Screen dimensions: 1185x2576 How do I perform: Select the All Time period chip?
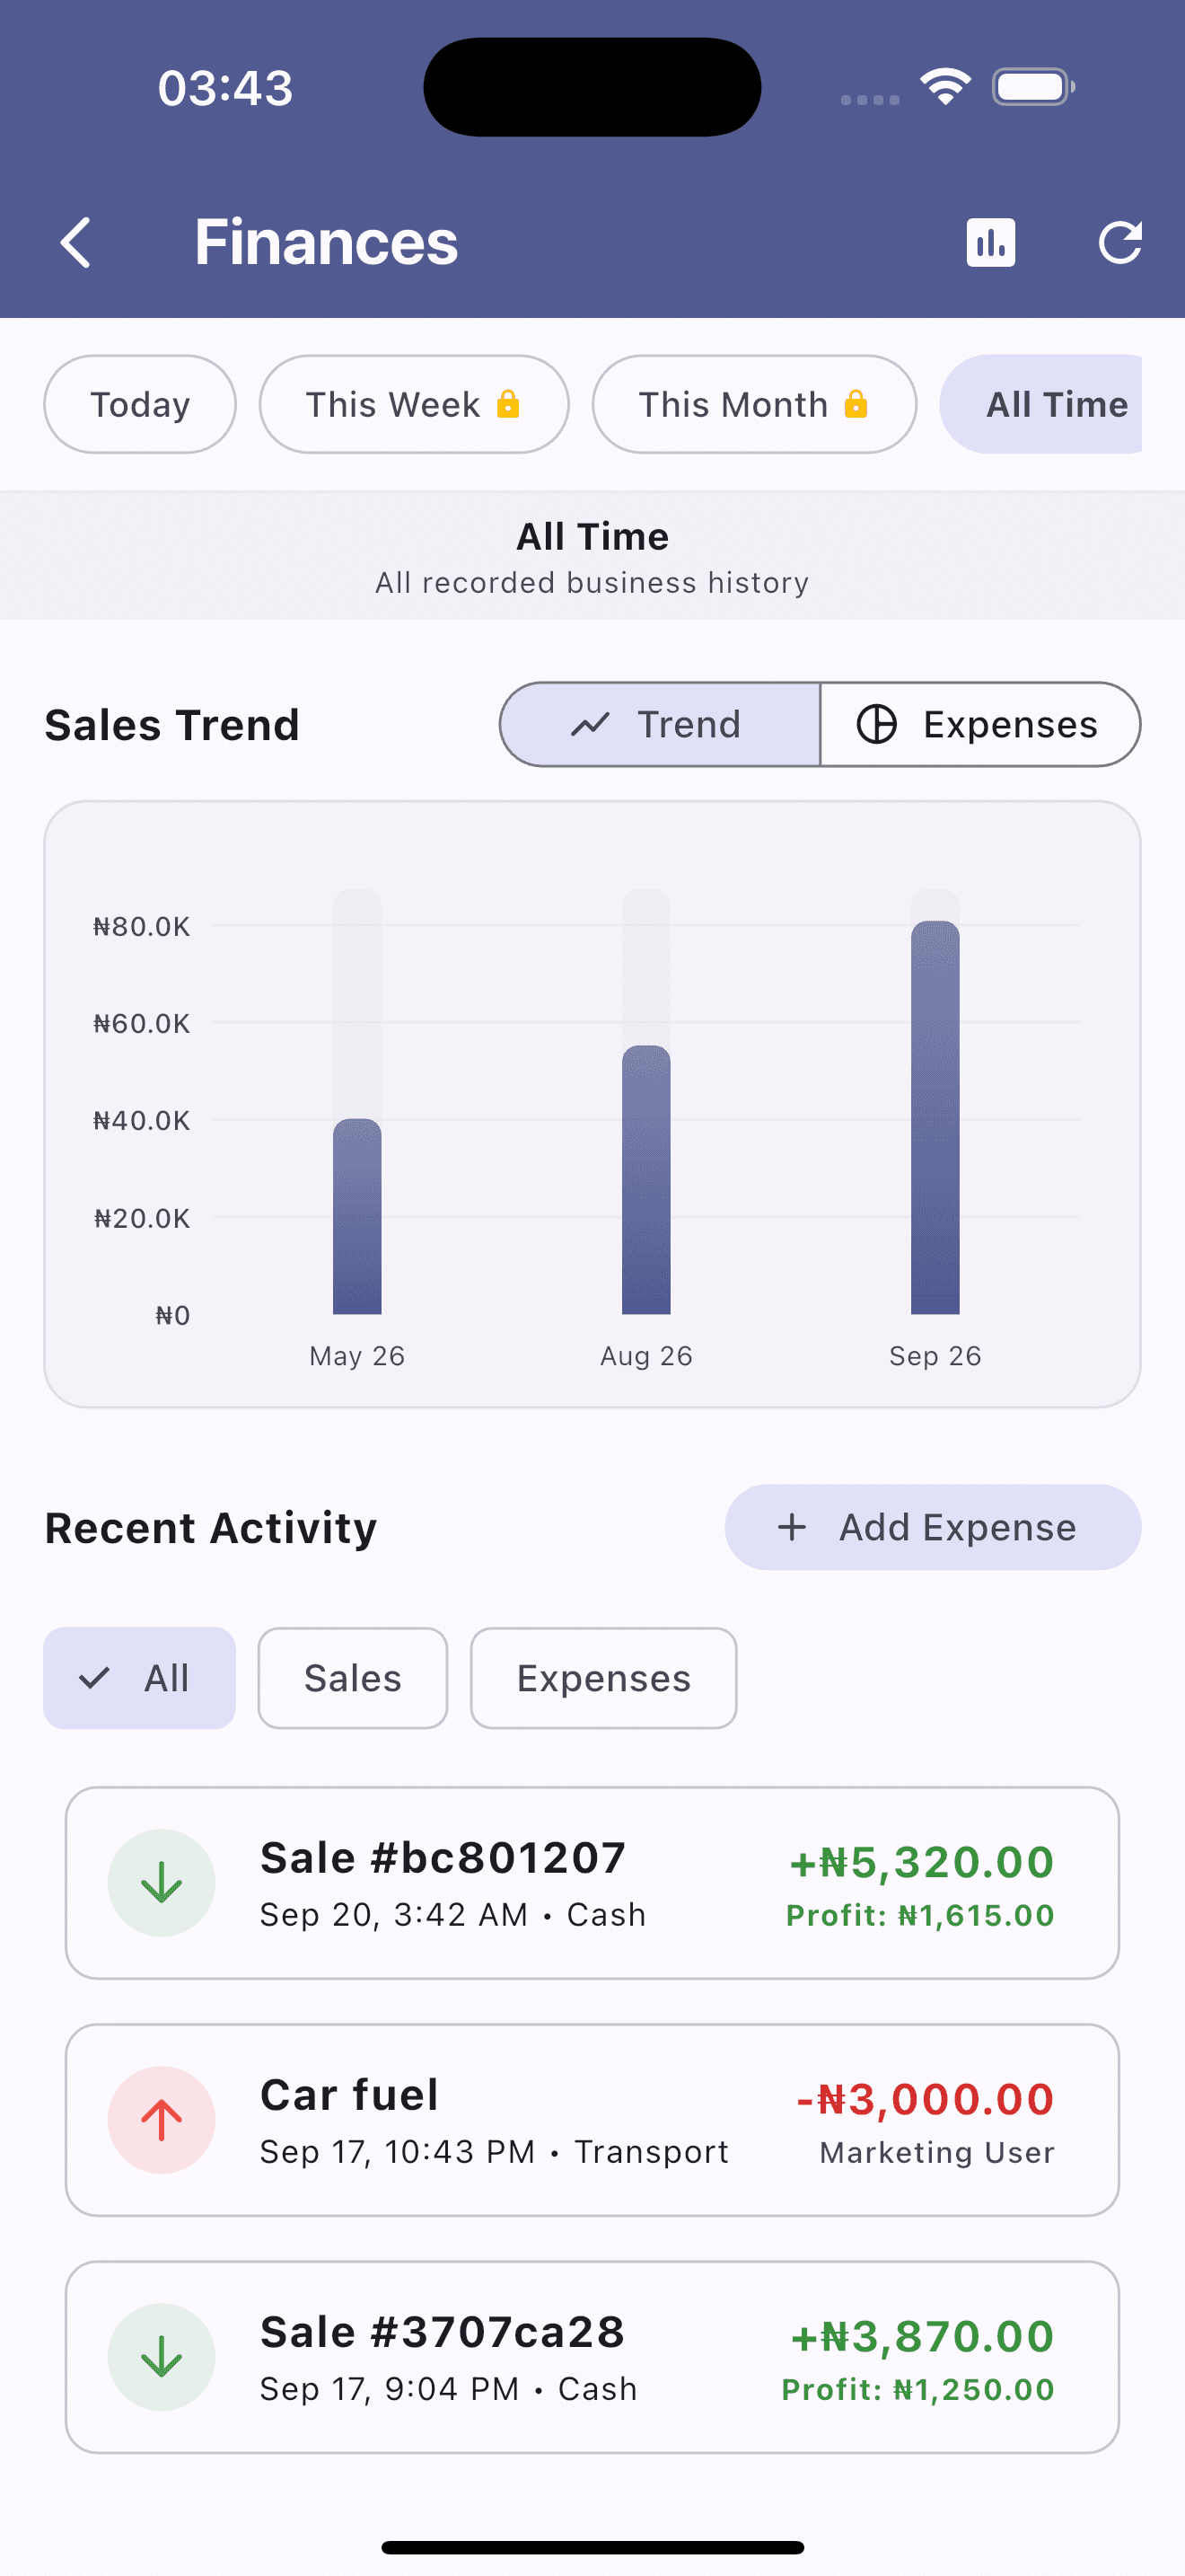(1041, 404)
